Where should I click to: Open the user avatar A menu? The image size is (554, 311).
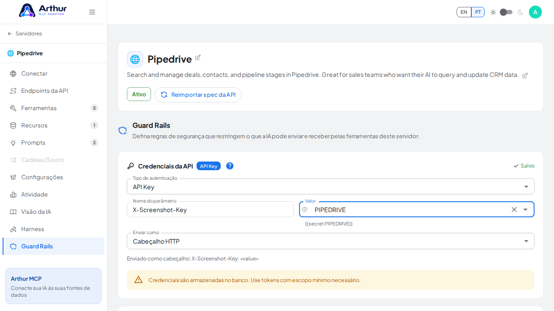pos(535,12)
